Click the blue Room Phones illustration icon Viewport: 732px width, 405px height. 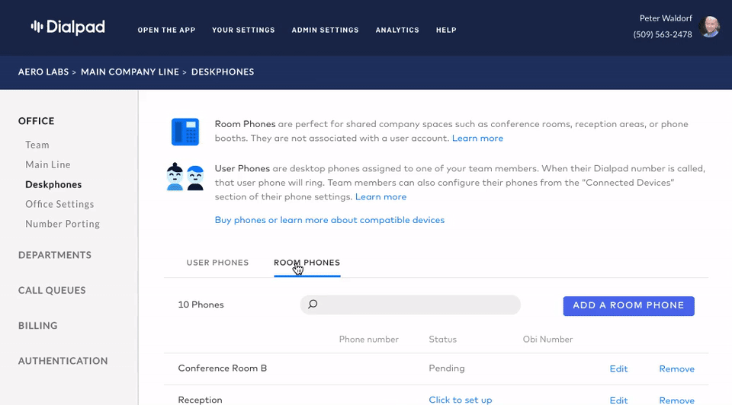click(185, 132)
